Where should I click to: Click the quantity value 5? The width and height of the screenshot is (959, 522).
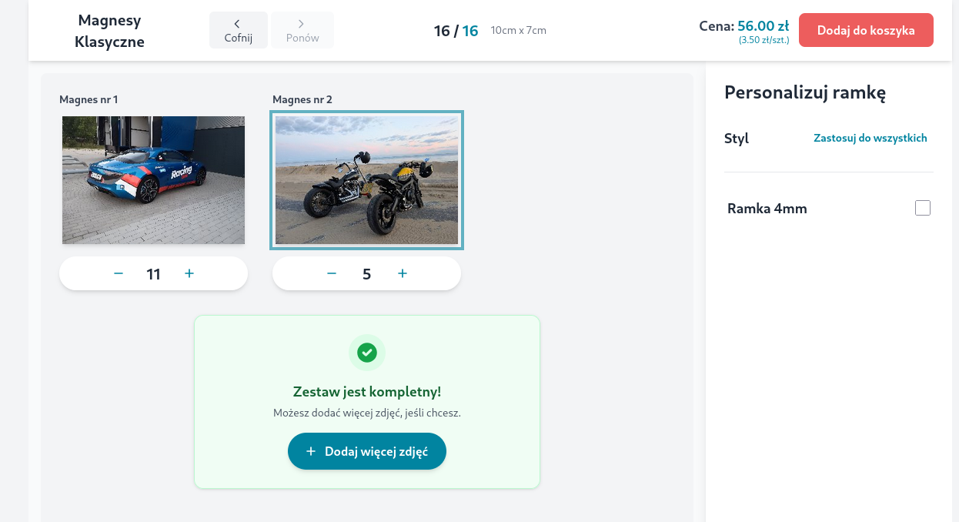tap(366, 274)
